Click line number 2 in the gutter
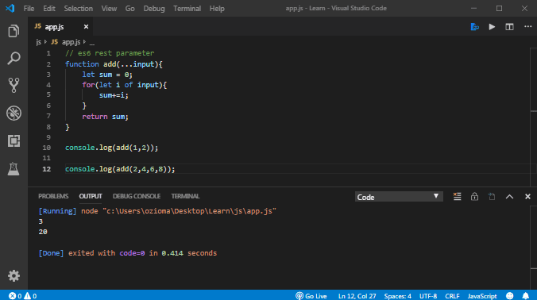 (48, 64)
